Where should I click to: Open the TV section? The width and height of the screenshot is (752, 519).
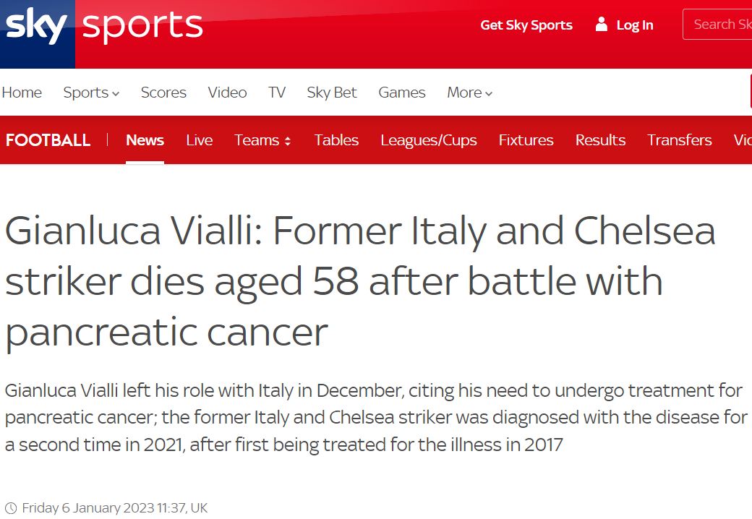(x=277, y=93)
